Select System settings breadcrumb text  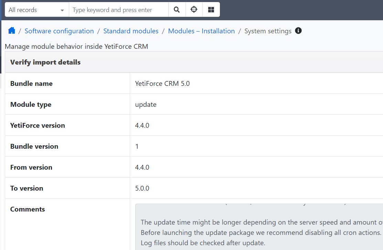[268, 31]
